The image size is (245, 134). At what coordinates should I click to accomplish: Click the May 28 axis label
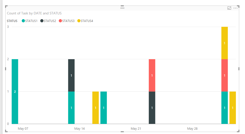tap(192, 128)
